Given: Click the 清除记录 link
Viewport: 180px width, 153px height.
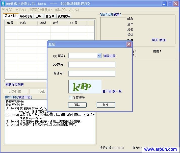Looking at the screenshot, I should click(109, 56).
